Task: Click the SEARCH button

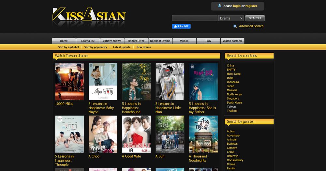Action: coord(255,18)
